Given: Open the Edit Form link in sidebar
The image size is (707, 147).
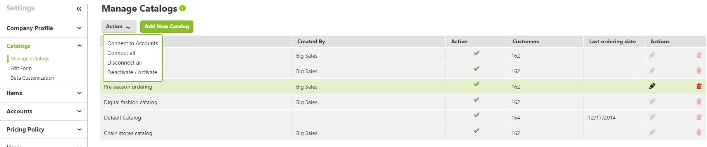Looking at the screenshot, I should point(21,68).
